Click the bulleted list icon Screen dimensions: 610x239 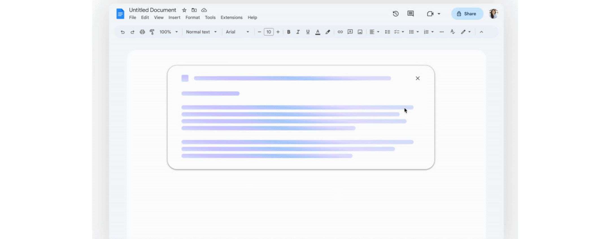tap(411, 32)
